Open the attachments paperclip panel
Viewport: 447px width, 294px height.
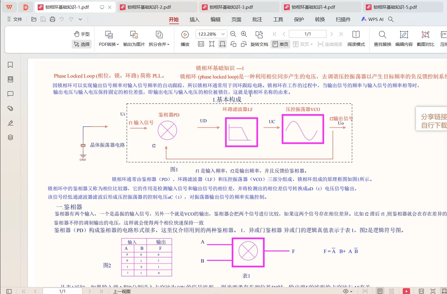click(10, 108)
